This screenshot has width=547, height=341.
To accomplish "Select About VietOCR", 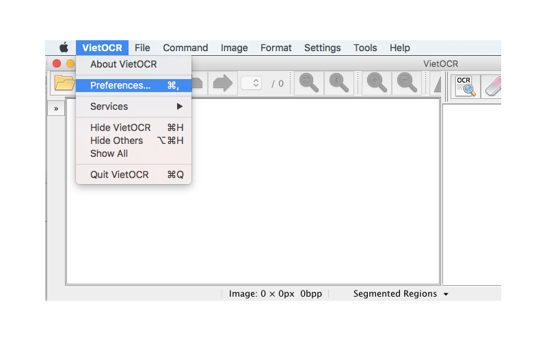I will (133, 64).
